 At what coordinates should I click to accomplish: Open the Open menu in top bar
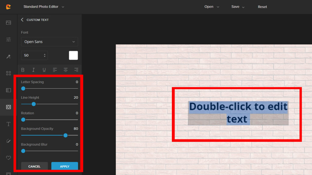211,7
